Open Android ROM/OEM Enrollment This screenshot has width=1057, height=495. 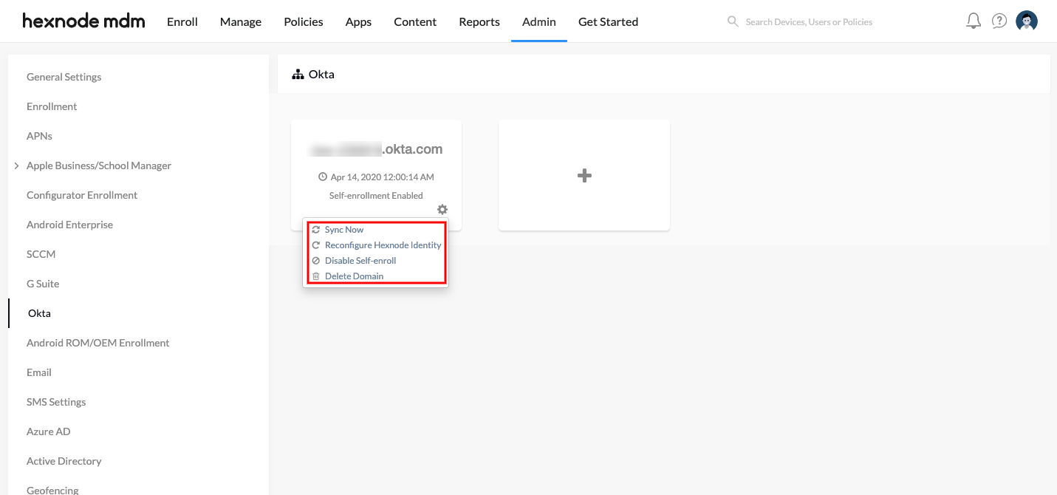click(98, 343)
